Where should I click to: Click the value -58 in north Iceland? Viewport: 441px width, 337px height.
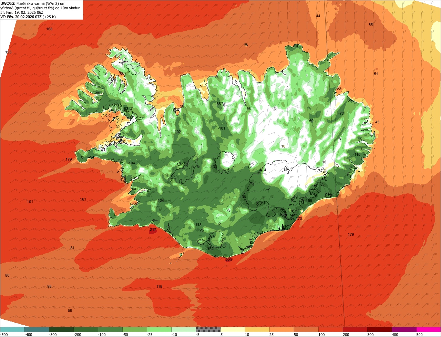point(248,109)
